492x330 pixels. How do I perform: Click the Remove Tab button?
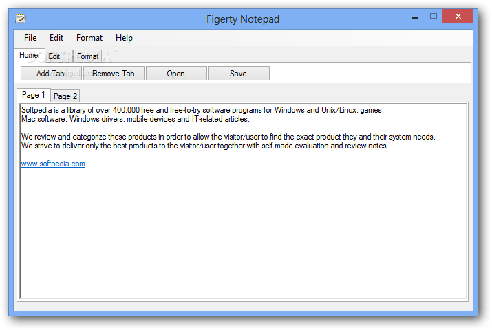click(x=114, y=74)
